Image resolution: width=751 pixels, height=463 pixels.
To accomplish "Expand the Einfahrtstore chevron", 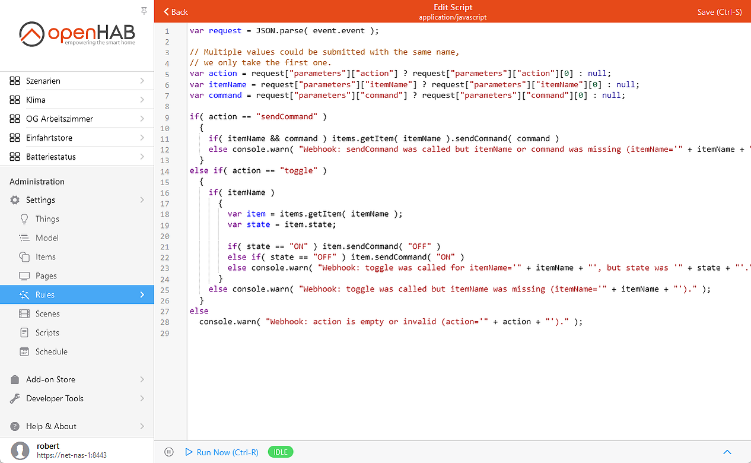I will click(x=142, y=138).
